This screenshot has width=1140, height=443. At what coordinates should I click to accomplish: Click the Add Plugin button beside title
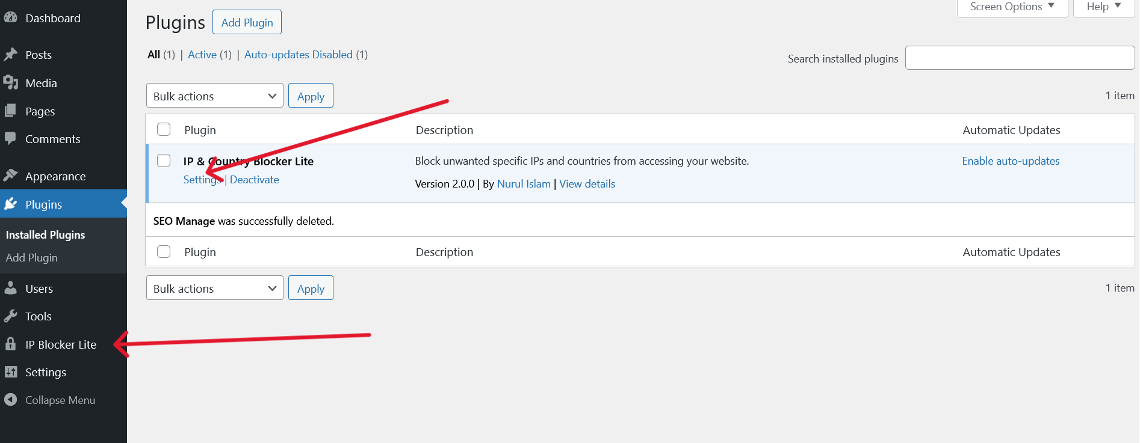[x=247, y=22]
